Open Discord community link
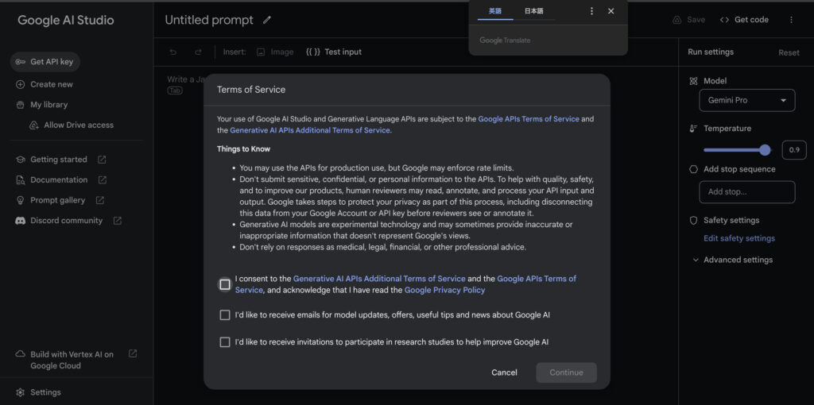Viewport: 814px width, 405px height. (67, 221)
